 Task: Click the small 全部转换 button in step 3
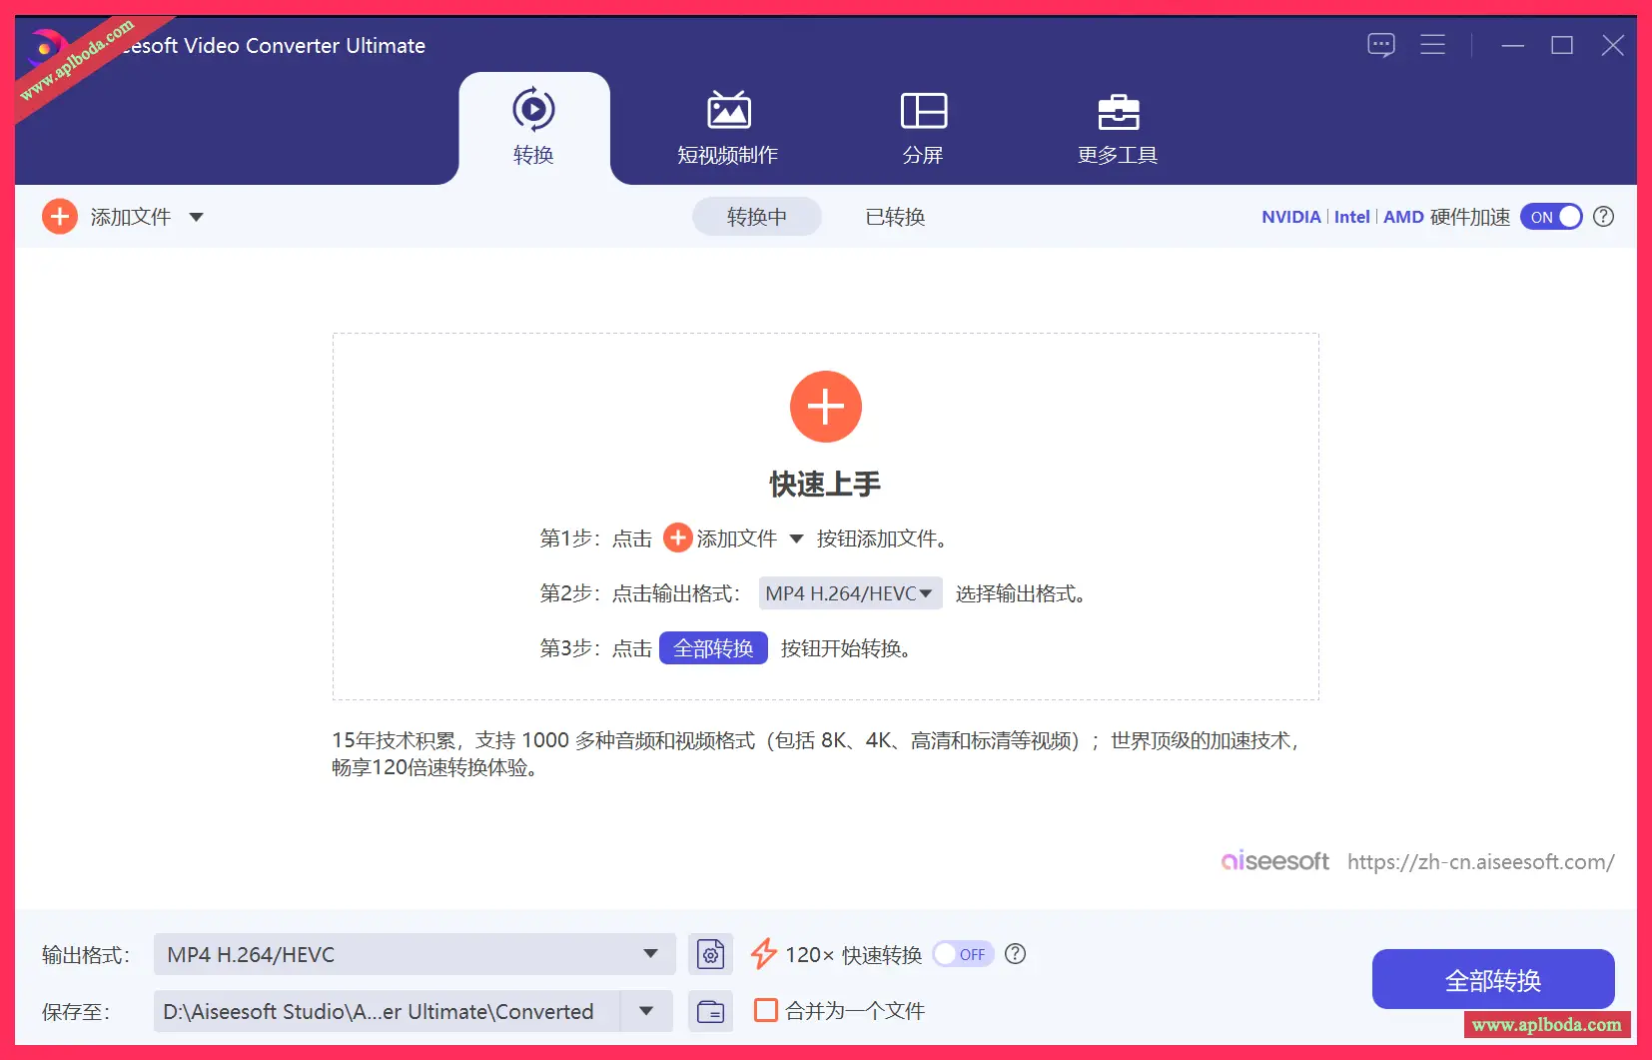tap(713, 648)
